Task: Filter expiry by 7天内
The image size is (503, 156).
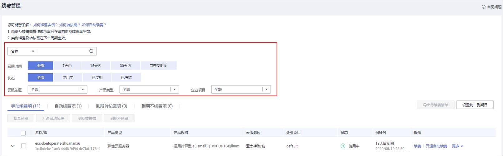Action: pos(67,66)
